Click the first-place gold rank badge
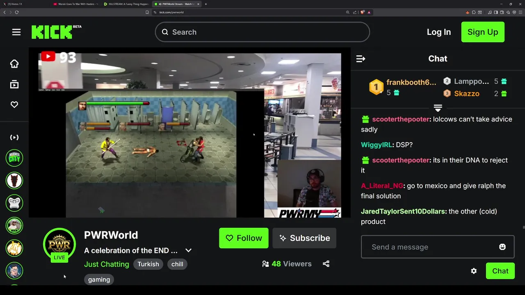 (376, 87)
